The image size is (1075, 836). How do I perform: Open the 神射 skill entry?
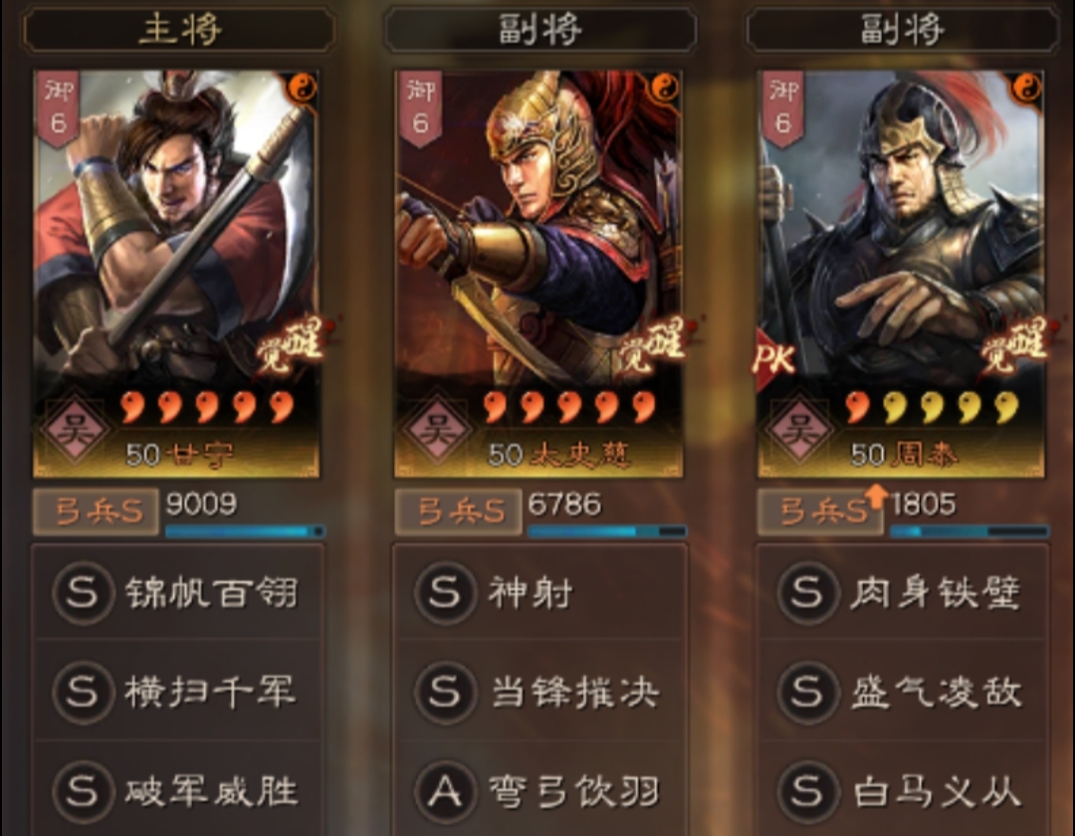(x=539, y=592)
